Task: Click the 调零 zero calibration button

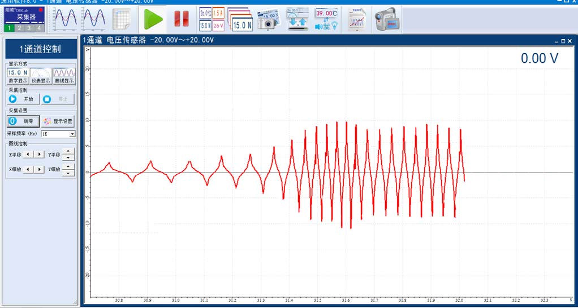Action: click(x=23, y=121)
